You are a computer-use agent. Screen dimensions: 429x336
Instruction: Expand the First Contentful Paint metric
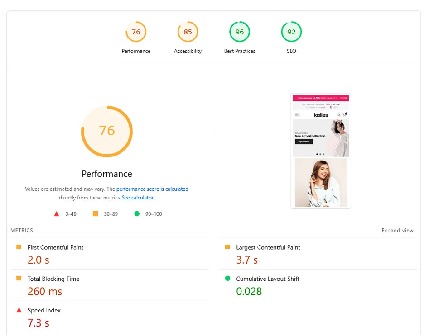[x=55, y=247]
